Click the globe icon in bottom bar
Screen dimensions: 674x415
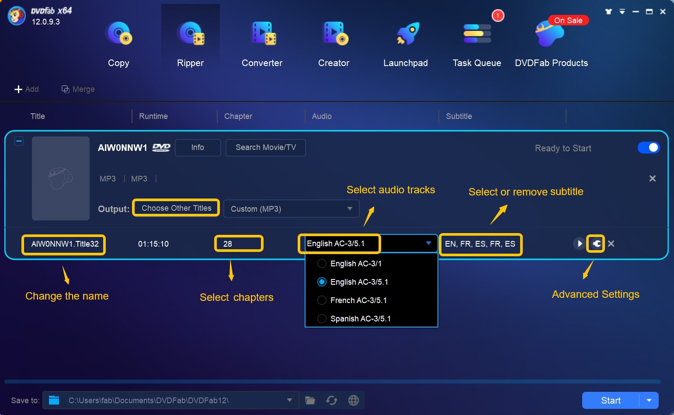tap(354, 400)
